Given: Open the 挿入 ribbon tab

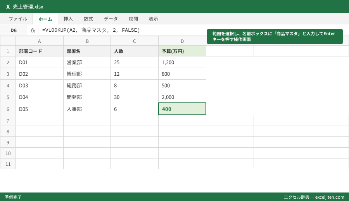Looking at the screenshot, I should click(x=68, y=19).
